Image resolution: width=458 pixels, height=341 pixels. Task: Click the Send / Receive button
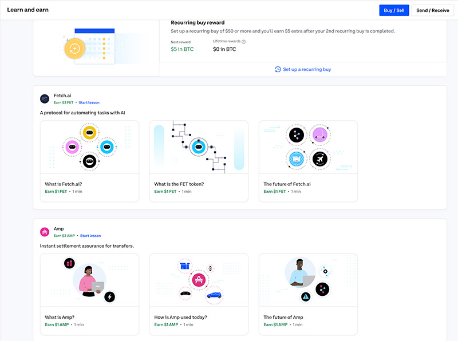(x=433, y=10)
